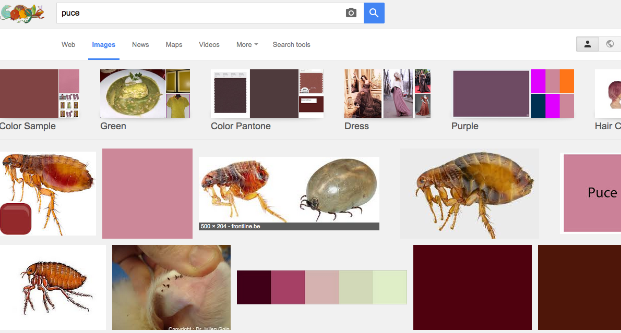
Task: Go to the News tab
Action: pos(140,45)
